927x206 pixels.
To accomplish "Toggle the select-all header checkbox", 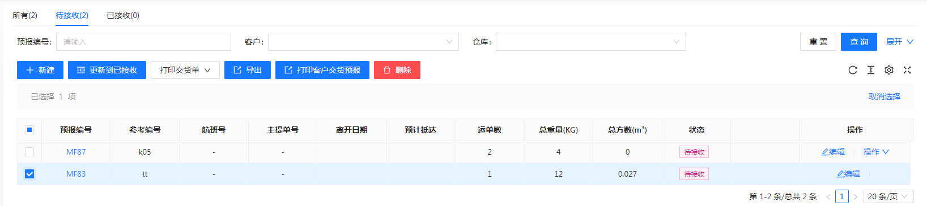I will tap(29, 130).
